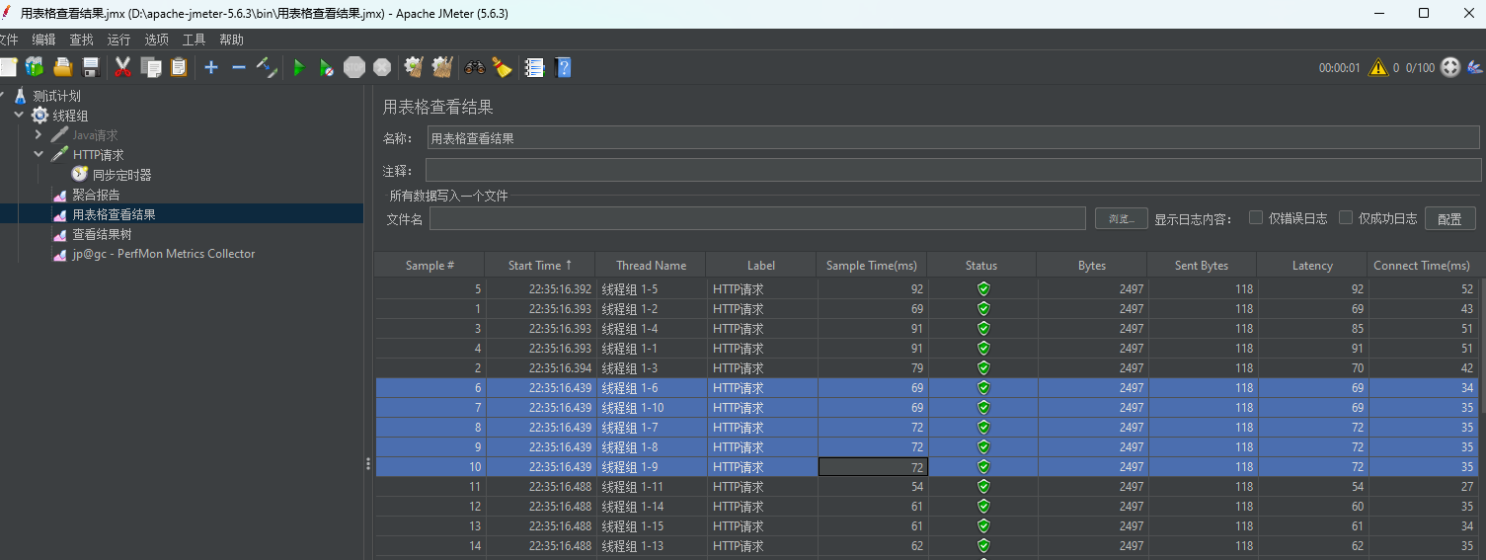Sort by Sample Time(ms) column header
Viewport: 1486px width, 560px height.
click(871, 265)
